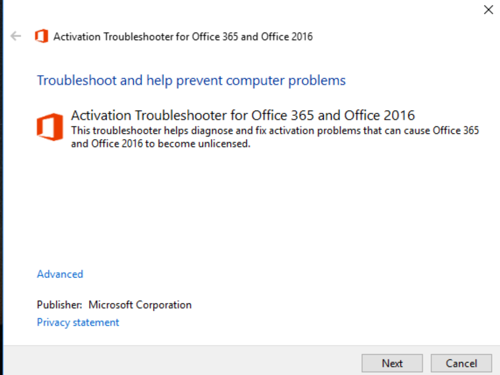This screenshot has width=500, height=375.
Task: Click the description line starting 'This troubleshooter helps'
Action: coord(275,131)
